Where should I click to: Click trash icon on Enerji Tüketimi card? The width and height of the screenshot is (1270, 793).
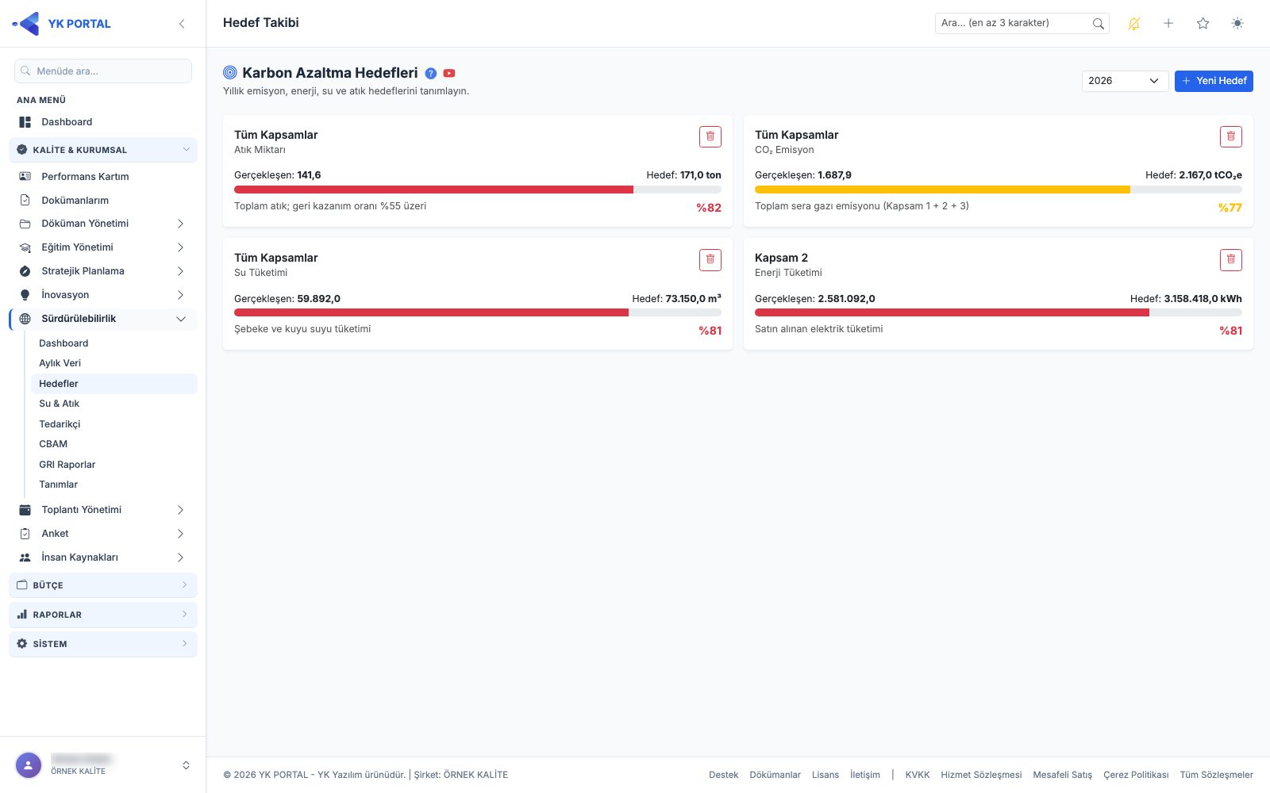click(x=1231, y=259)
